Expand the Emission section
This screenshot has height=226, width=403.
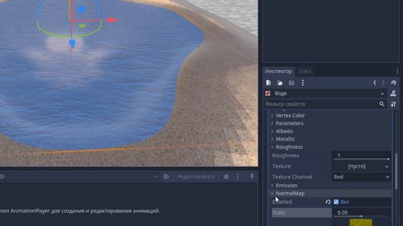coord(287,185)
